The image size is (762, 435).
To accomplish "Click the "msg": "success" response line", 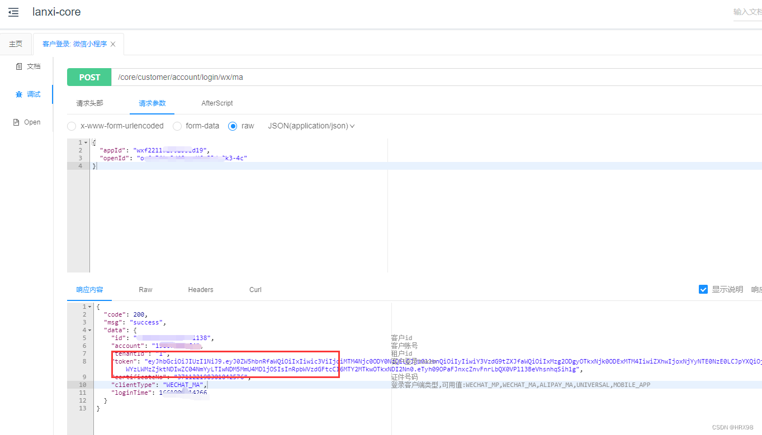I will (x=135, y=322).
